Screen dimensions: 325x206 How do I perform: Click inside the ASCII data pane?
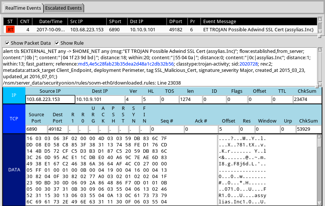click(x=267, y=170)
